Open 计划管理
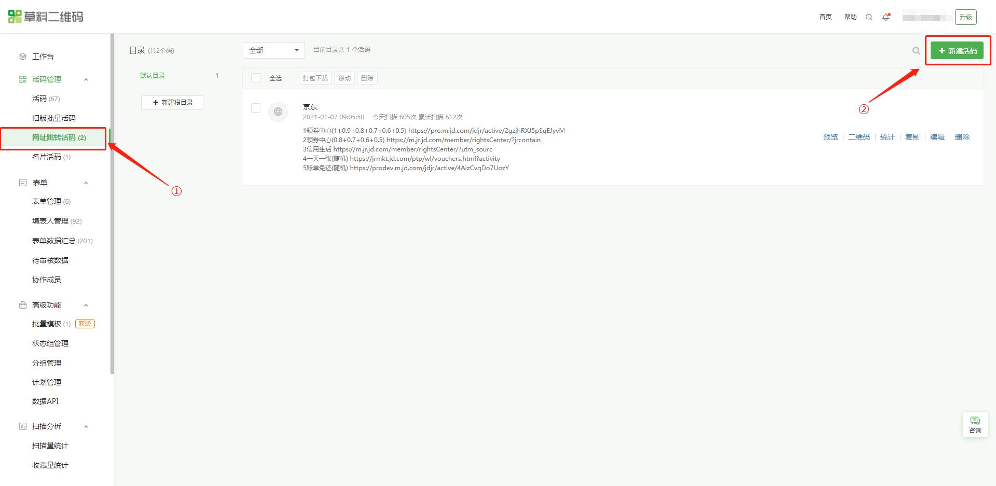Image resolution: width=996 pixels, height=486 pixels. coord(47,382)
